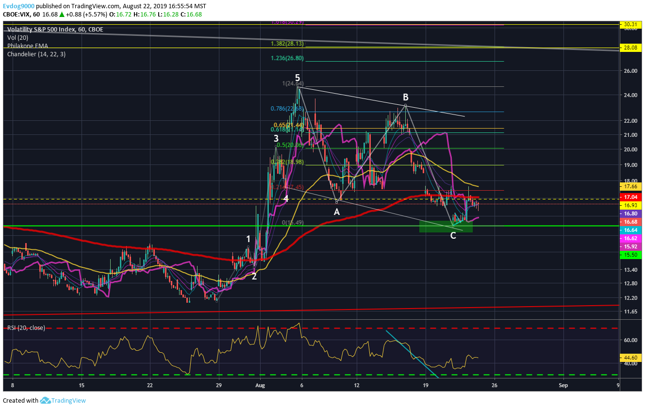This screenshot has width=645, height=409.
Task: Select the Chandelier (14, 22, 3) indicator label
Action: (36, 54)
